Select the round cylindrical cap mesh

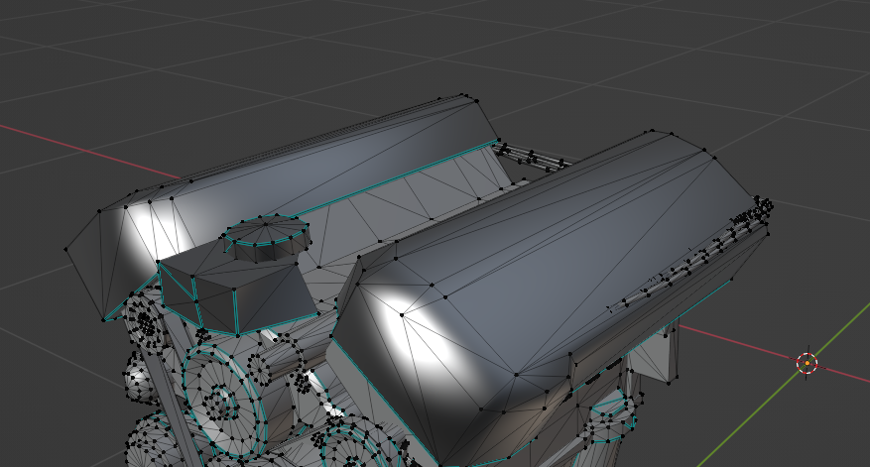[268, 237]
